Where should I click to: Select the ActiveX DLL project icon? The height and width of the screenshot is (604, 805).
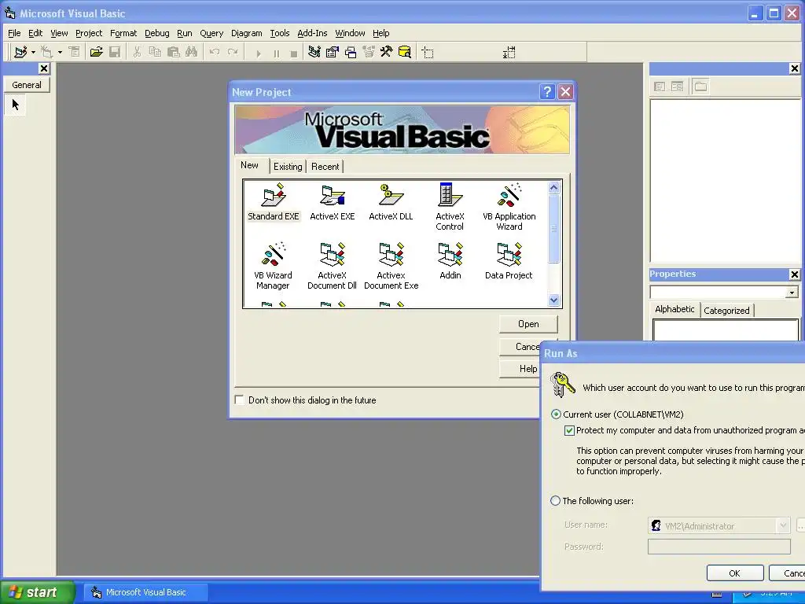click(x=391, y=202)
